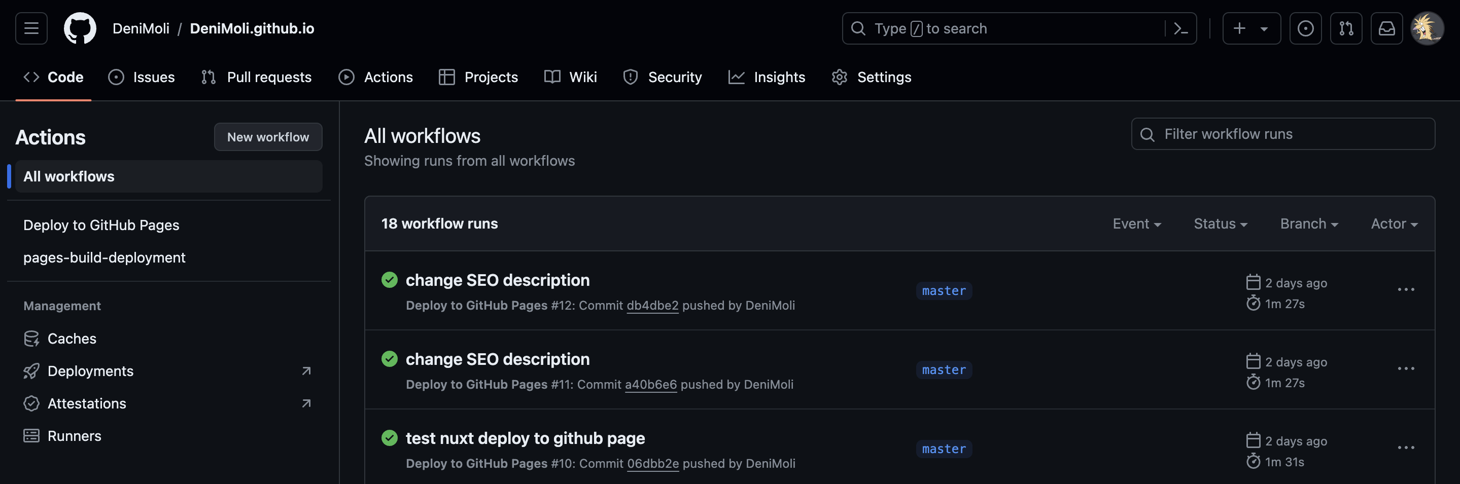Expand the Status filter dropdown

click(1220, 224)
